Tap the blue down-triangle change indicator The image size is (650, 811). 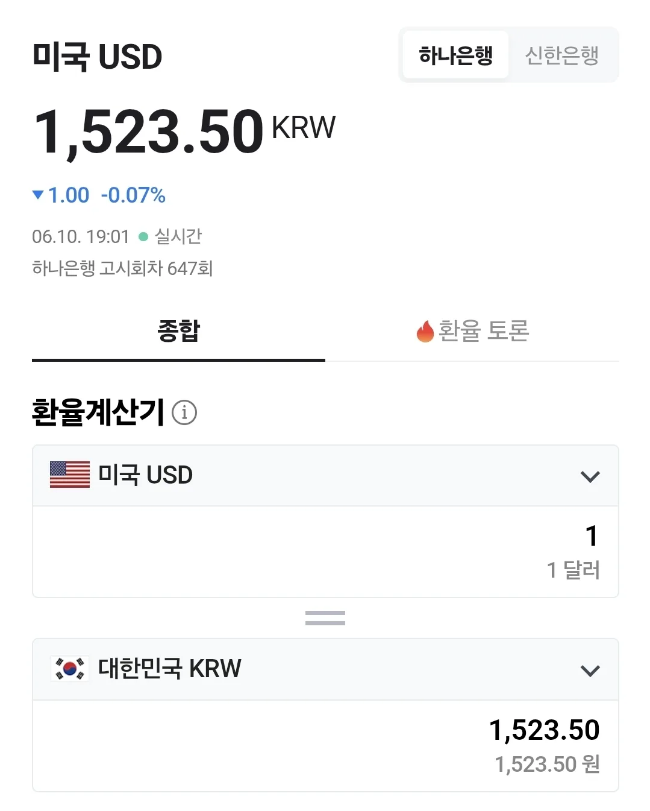click(38, 195)
